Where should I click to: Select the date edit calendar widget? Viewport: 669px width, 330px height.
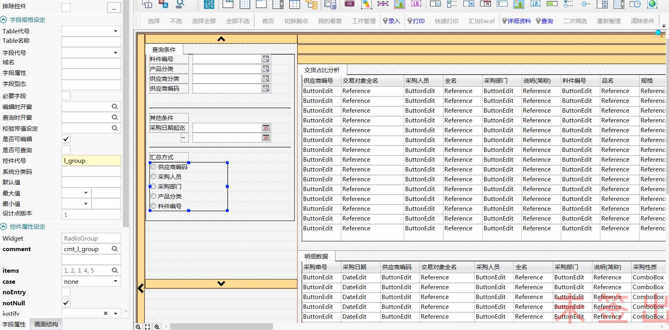coord(485,4)
